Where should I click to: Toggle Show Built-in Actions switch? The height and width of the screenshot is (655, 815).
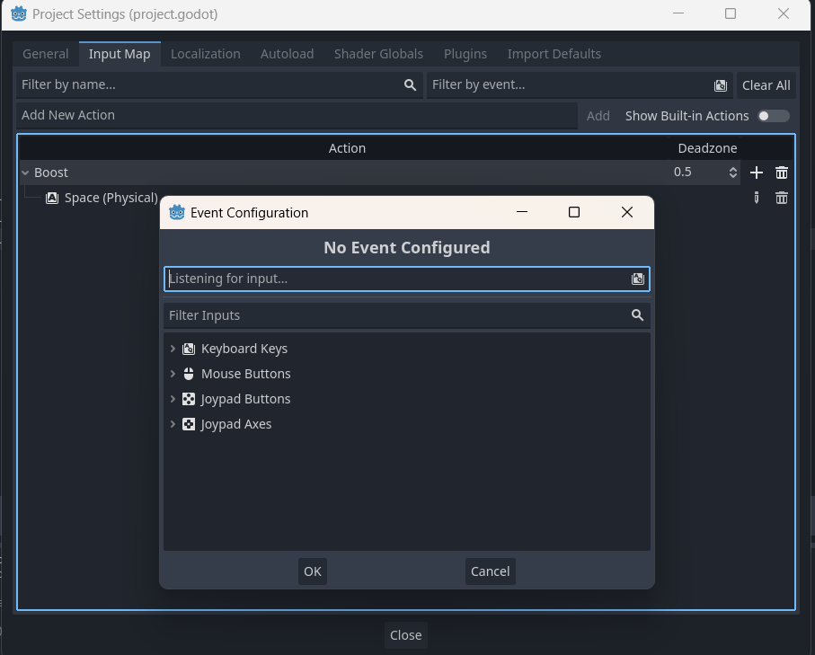[x=772, y=116]
